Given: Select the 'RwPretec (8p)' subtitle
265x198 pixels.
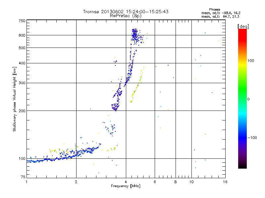Looking at the screenshot, I should point(126,16).
